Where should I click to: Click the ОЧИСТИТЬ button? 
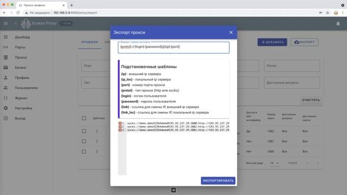311,100
